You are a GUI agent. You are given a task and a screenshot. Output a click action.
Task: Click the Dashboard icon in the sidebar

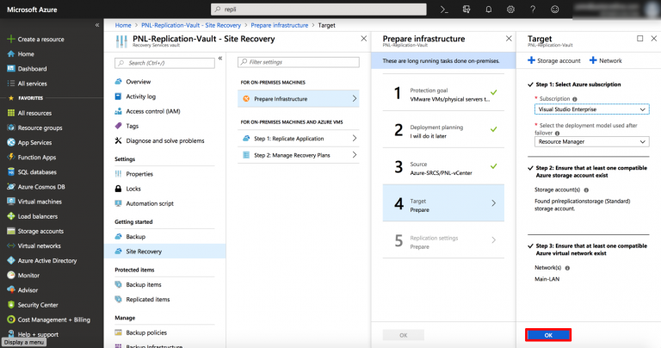coord(11,69)
